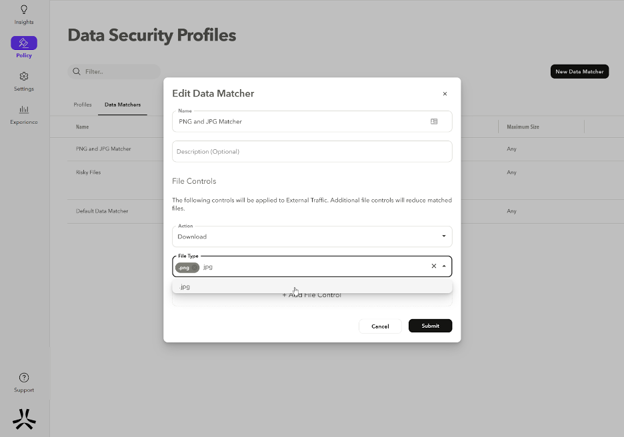Open Settings from the sidebar
Image resolution: width=624 pixels, height=437 pixels.
coord(24,80)
